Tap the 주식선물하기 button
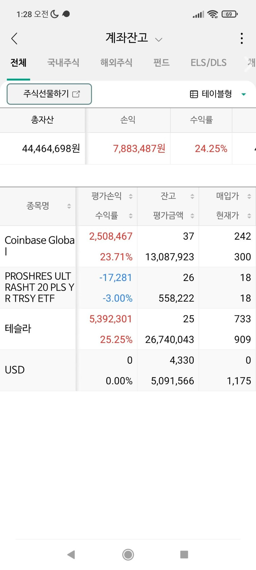Screen dimensions: 256x570 click(49, 94)
